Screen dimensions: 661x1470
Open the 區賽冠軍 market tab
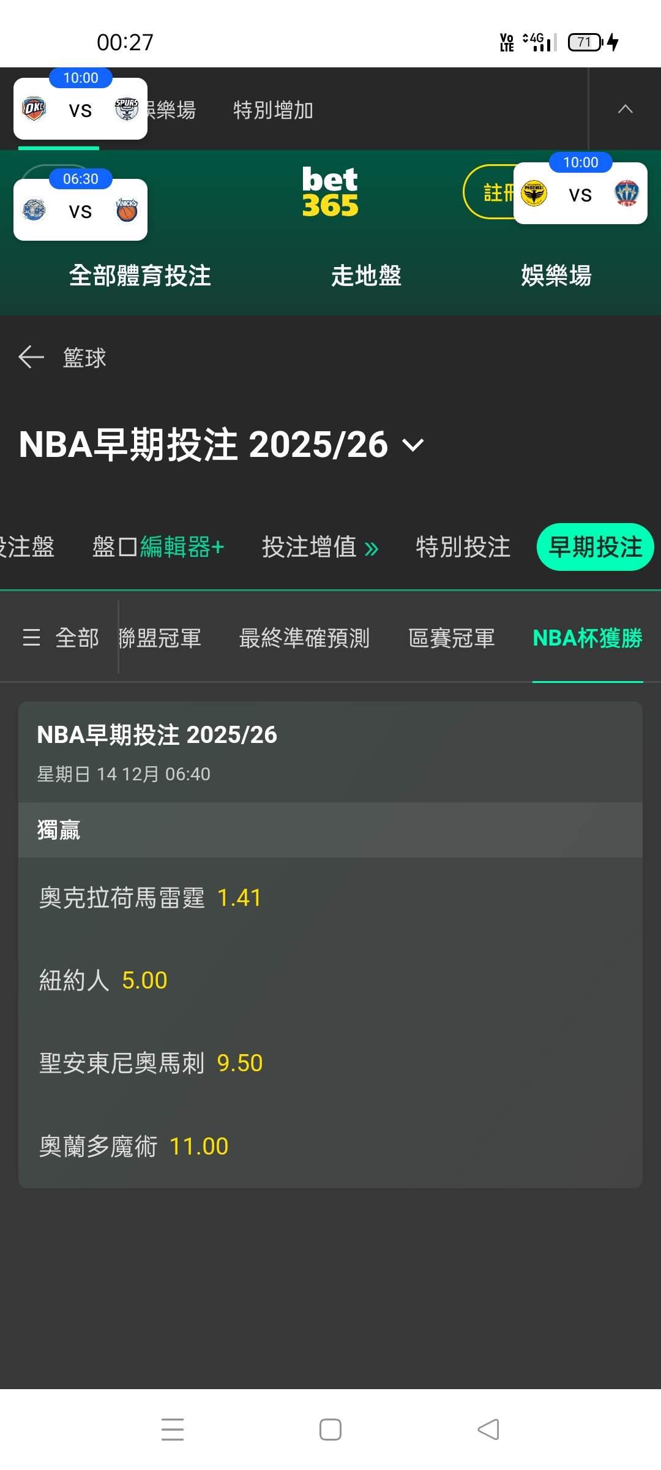(451, 638)
